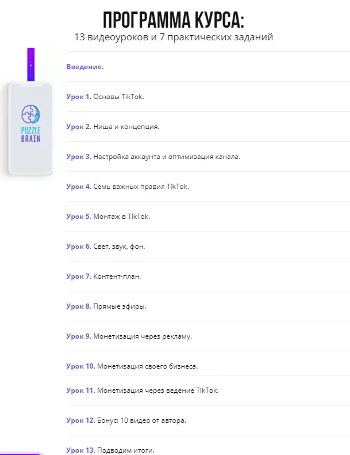Screen dimensions: 350x455
Task: Open 'Урок 13. Подводим итоги.'
Action: [110, 450]
